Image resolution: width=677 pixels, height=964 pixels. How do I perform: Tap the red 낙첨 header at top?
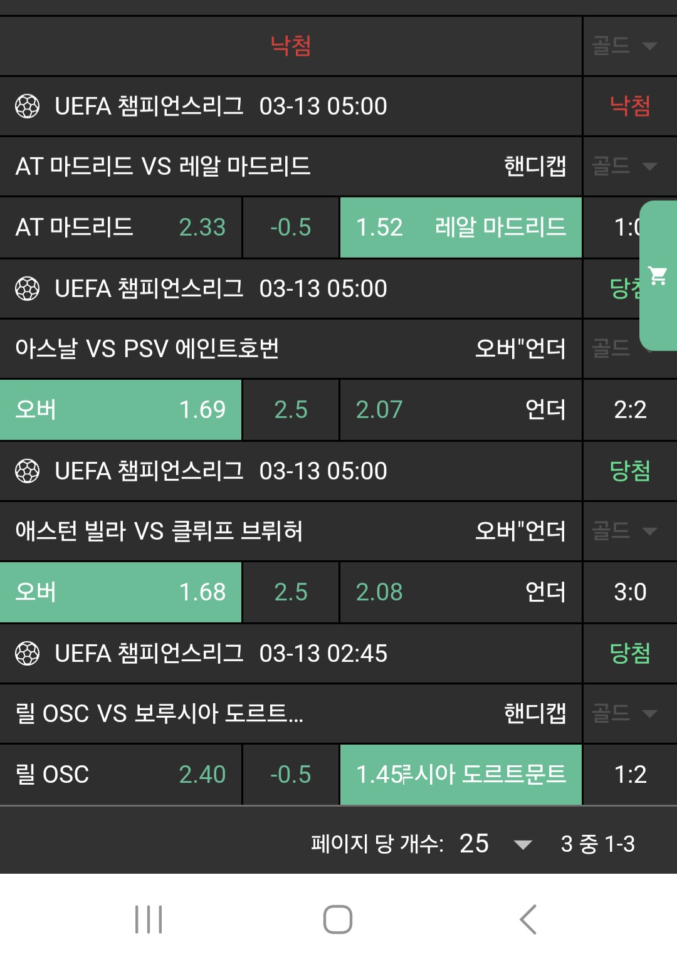click(291, 46)
